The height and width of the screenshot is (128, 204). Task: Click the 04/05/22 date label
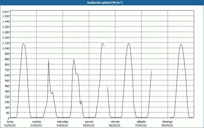tap(62, 125)
